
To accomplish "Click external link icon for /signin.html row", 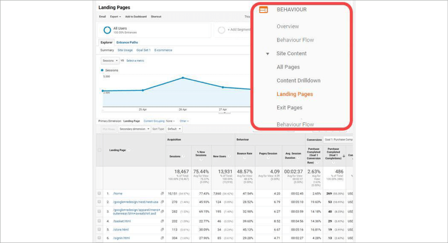I will [162, 238].
